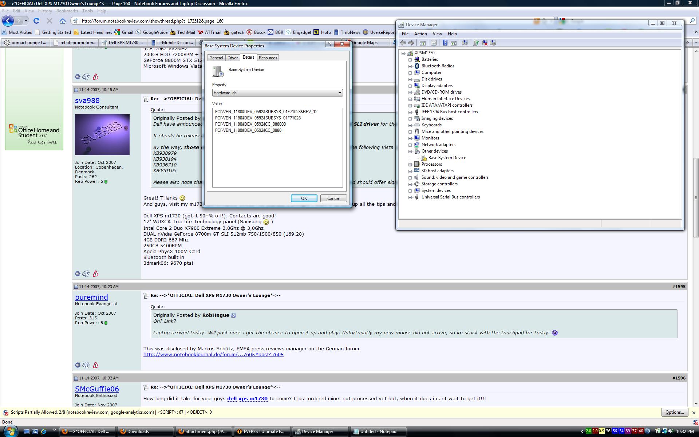
Task: Click the battery power tray icon
Action: pos(658,431)
